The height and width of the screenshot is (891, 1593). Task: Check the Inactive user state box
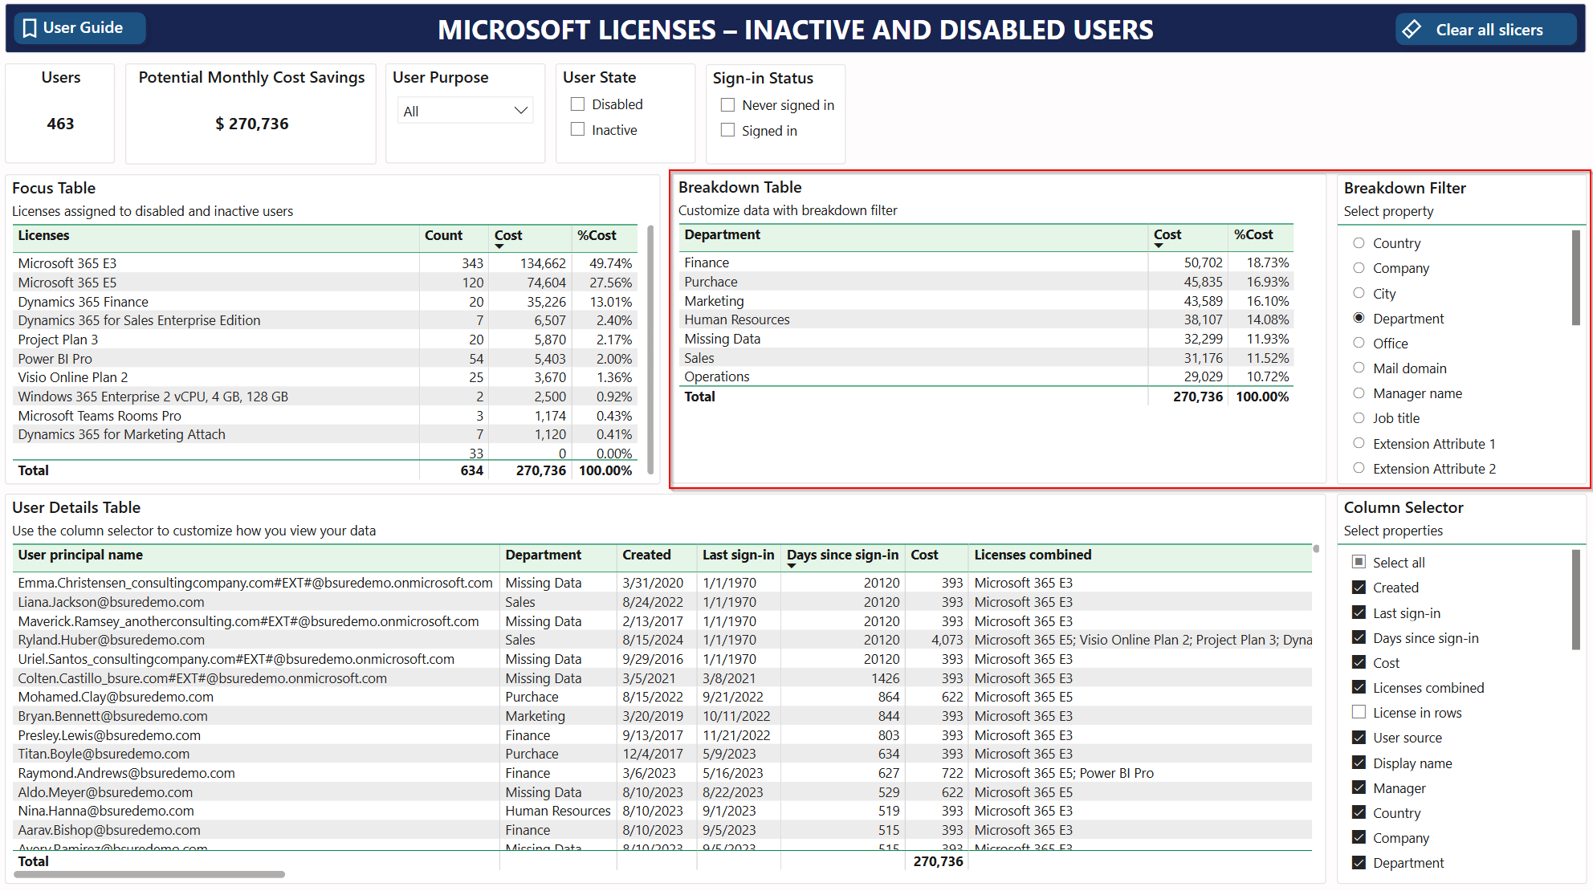point(577,129)
